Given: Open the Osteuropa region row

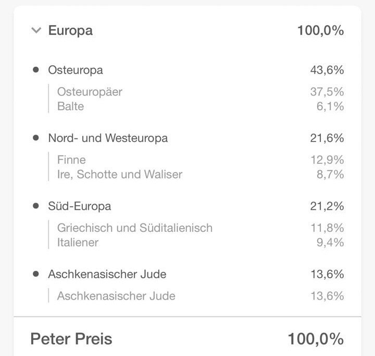Looking at the screenshot, I should 188,70.
